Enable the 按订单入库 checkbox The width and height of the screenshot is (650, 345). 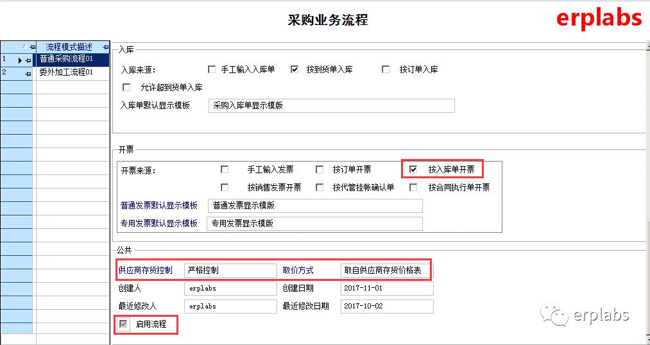pos(386,70)
